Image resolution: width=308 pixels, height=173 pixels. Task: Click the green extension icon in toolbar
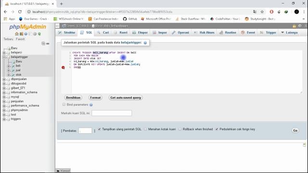point(286,12)
